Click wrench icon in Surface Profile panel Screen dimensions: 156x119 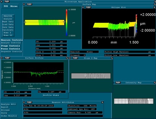[x=67, y=58]
